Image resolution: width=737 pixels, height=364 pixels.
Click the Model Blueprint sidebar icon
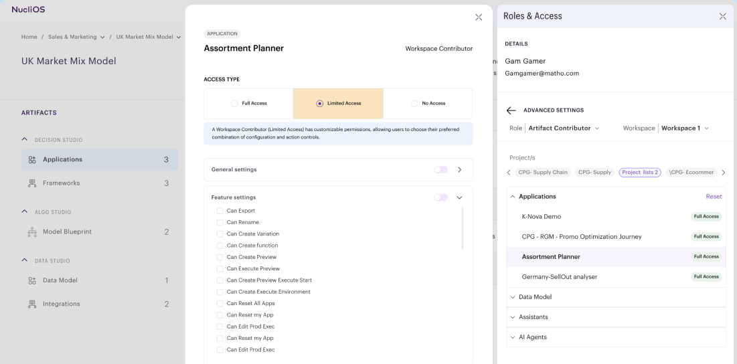tap(32, 232)
